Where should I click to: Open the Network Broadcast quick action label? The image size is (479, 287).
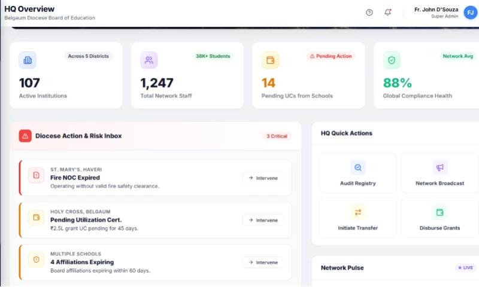coord(439,184)
